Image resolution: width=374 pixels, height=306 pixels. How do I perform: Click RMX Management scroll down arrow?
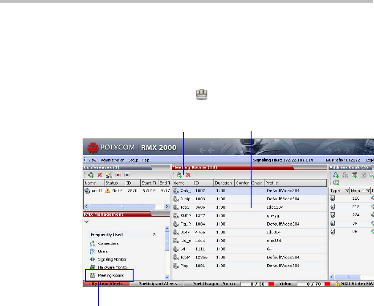[167, 277]
